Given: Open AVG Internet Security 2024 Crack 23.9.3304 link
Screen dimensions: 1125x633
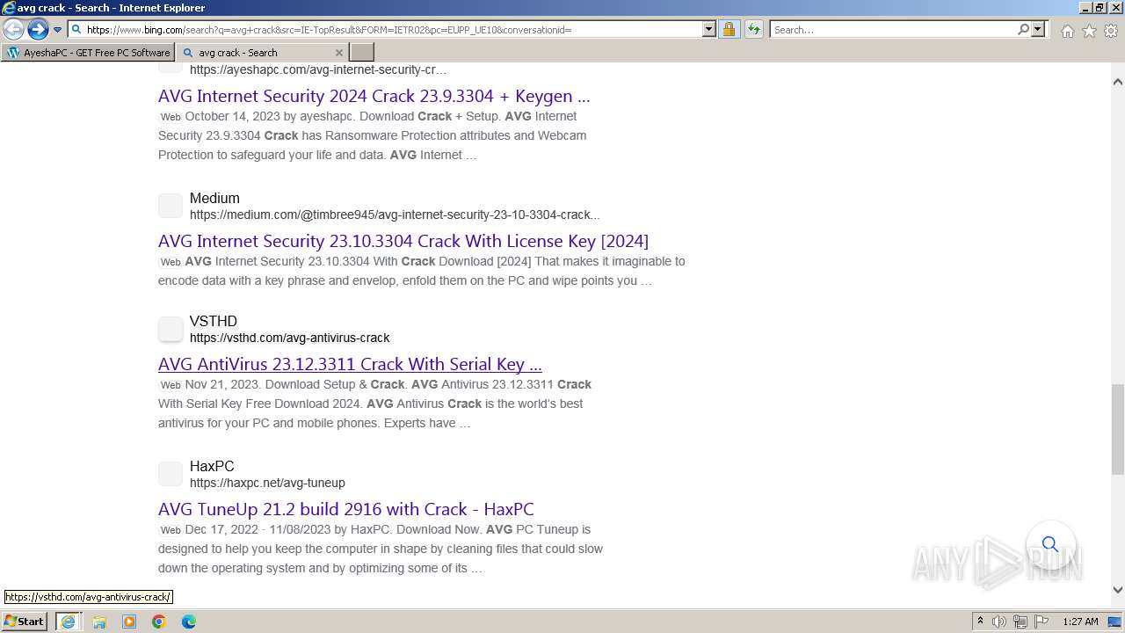Looking at the screenshot, I should tap(374, 96).
